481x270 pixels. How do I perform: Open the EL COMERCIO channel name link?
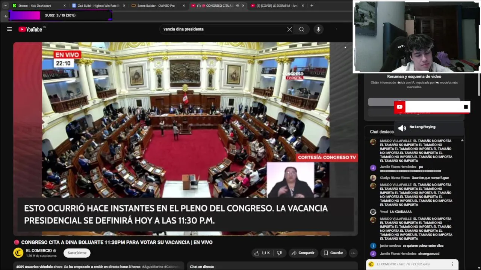point(39,250)
